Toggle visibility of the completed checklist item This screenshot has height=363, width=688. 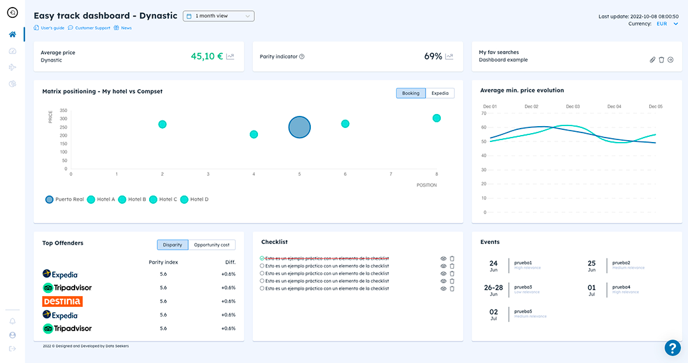click(443, 259)
